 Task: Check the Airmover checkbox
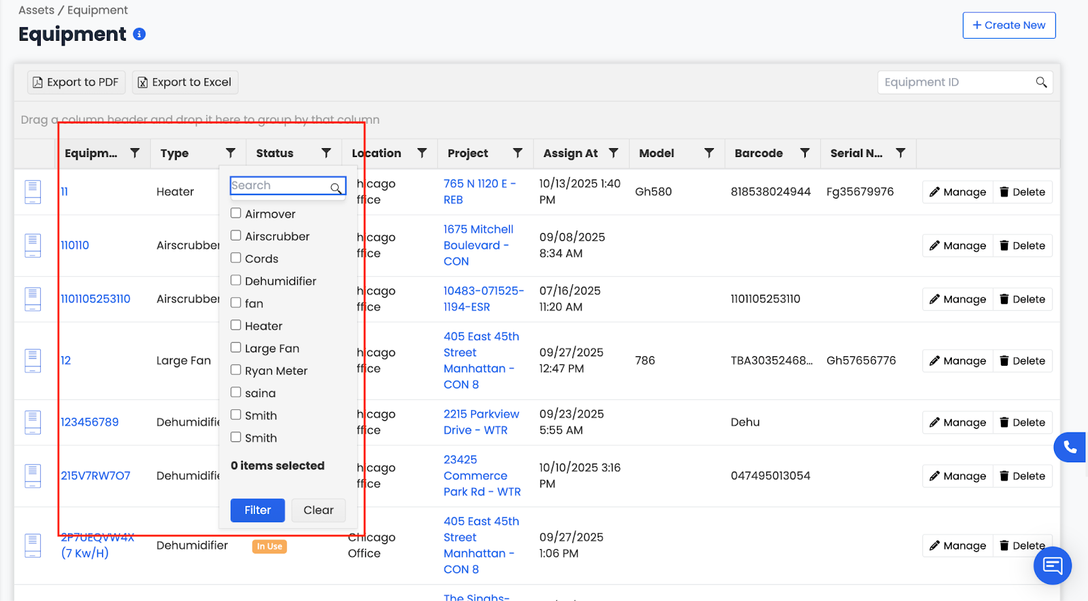pyautogui.click(x=236, y=213)
